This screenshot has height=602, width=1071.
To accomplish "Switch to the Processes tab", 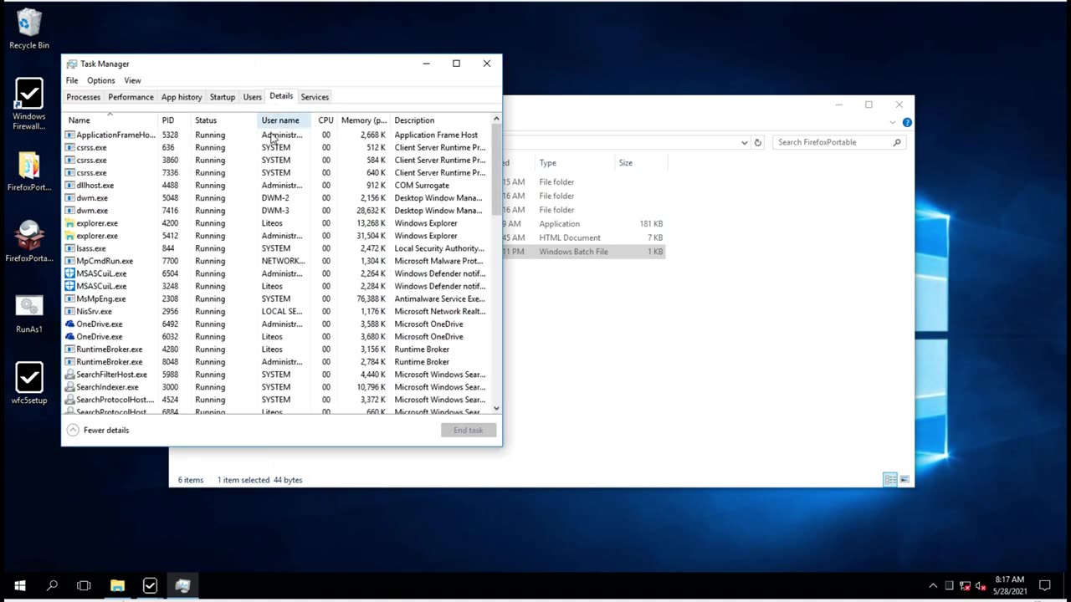I will pos(84,97).
